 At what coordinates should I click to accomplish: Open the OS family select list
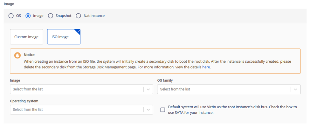(x=229, y=89)
